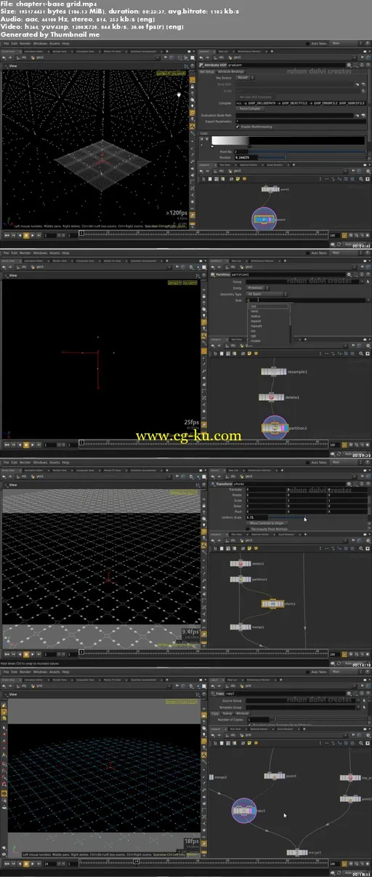Open Help menu in bottom screenshot
Screen dimensions: 372x877
coord(66,672)
